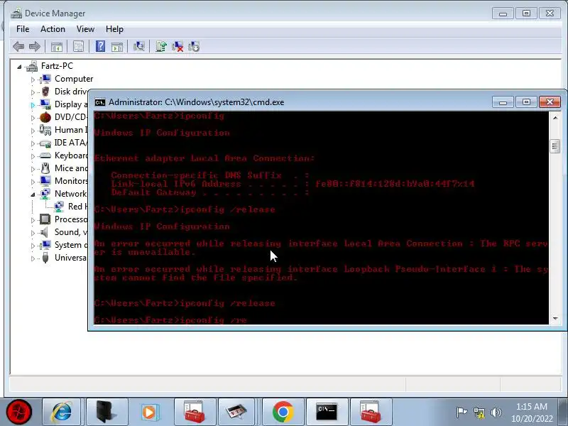Select the Disk drives tree label
The height and width of the screenshot is (426, 568).
coord(71,92)
